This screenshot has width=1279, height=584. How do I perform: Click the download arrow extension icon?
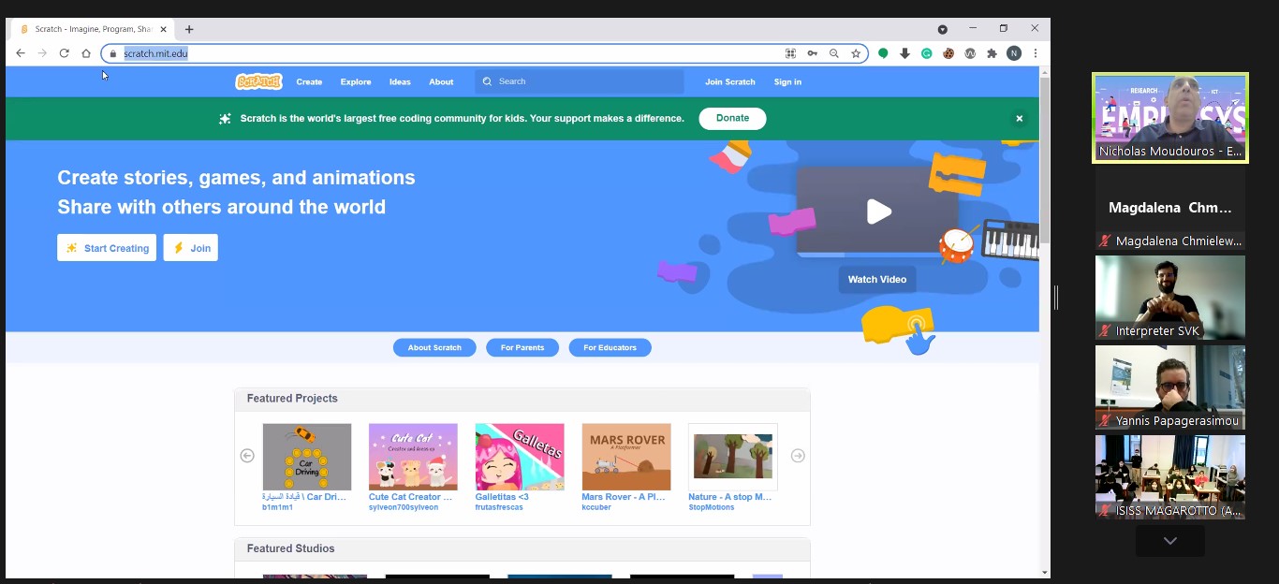click(x=904, y=53)
